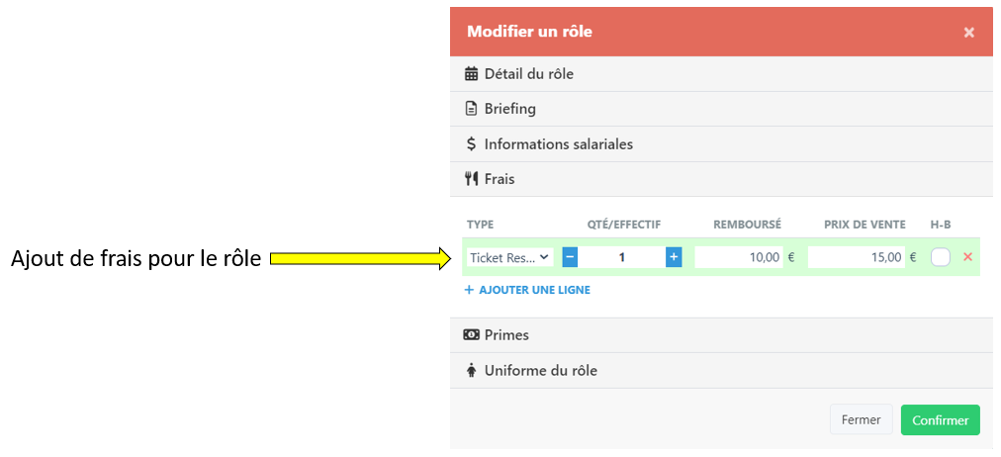Click the banknote icon next to Primes
The height and width of the screenshot is (457, 1001).
click(x=471, y=335)
